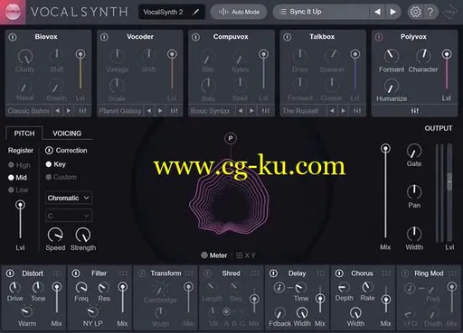The image size is (463, 333).
Task: Toggle the Biovox module power
Action: point(13,37)
